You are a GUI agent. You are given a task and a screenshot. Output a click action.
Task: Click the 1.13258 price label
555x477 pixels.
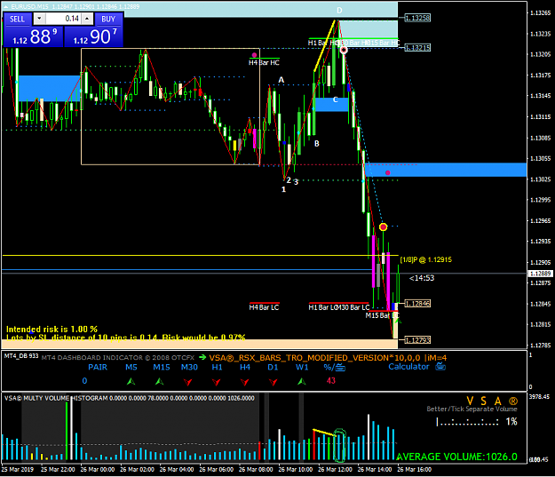coord(417,18)
